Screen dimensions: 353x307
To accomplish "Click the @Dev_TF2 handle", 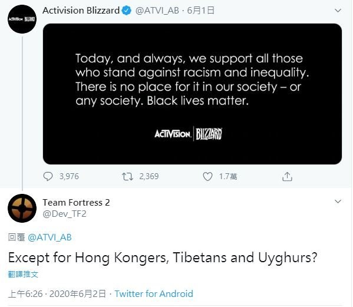I will click(x=64, y=213).
